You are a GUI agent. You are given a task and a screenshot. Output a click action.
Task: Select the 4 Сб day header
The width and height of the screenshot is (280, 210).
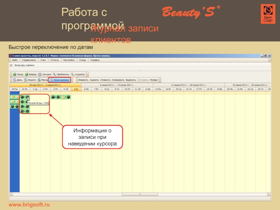tap(66, 89)
